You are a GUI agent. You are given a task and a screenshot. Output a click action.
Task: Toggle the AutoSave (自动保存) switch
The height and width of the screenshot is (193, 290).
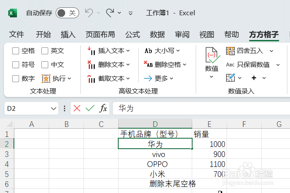coord(67,13)
